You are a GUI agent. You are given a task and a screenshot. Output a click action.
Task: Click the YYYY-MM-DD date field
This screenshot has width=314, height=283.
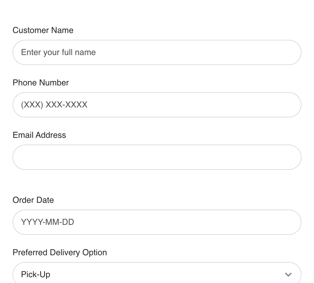[x=157, y=222]
